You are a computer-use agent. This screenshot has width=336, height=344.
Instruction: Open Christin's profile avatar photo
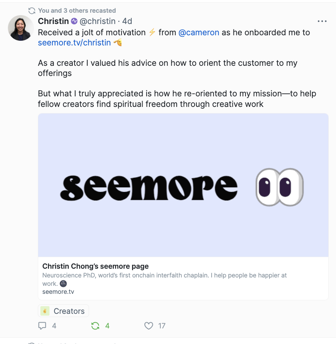(x=20, y=28)
